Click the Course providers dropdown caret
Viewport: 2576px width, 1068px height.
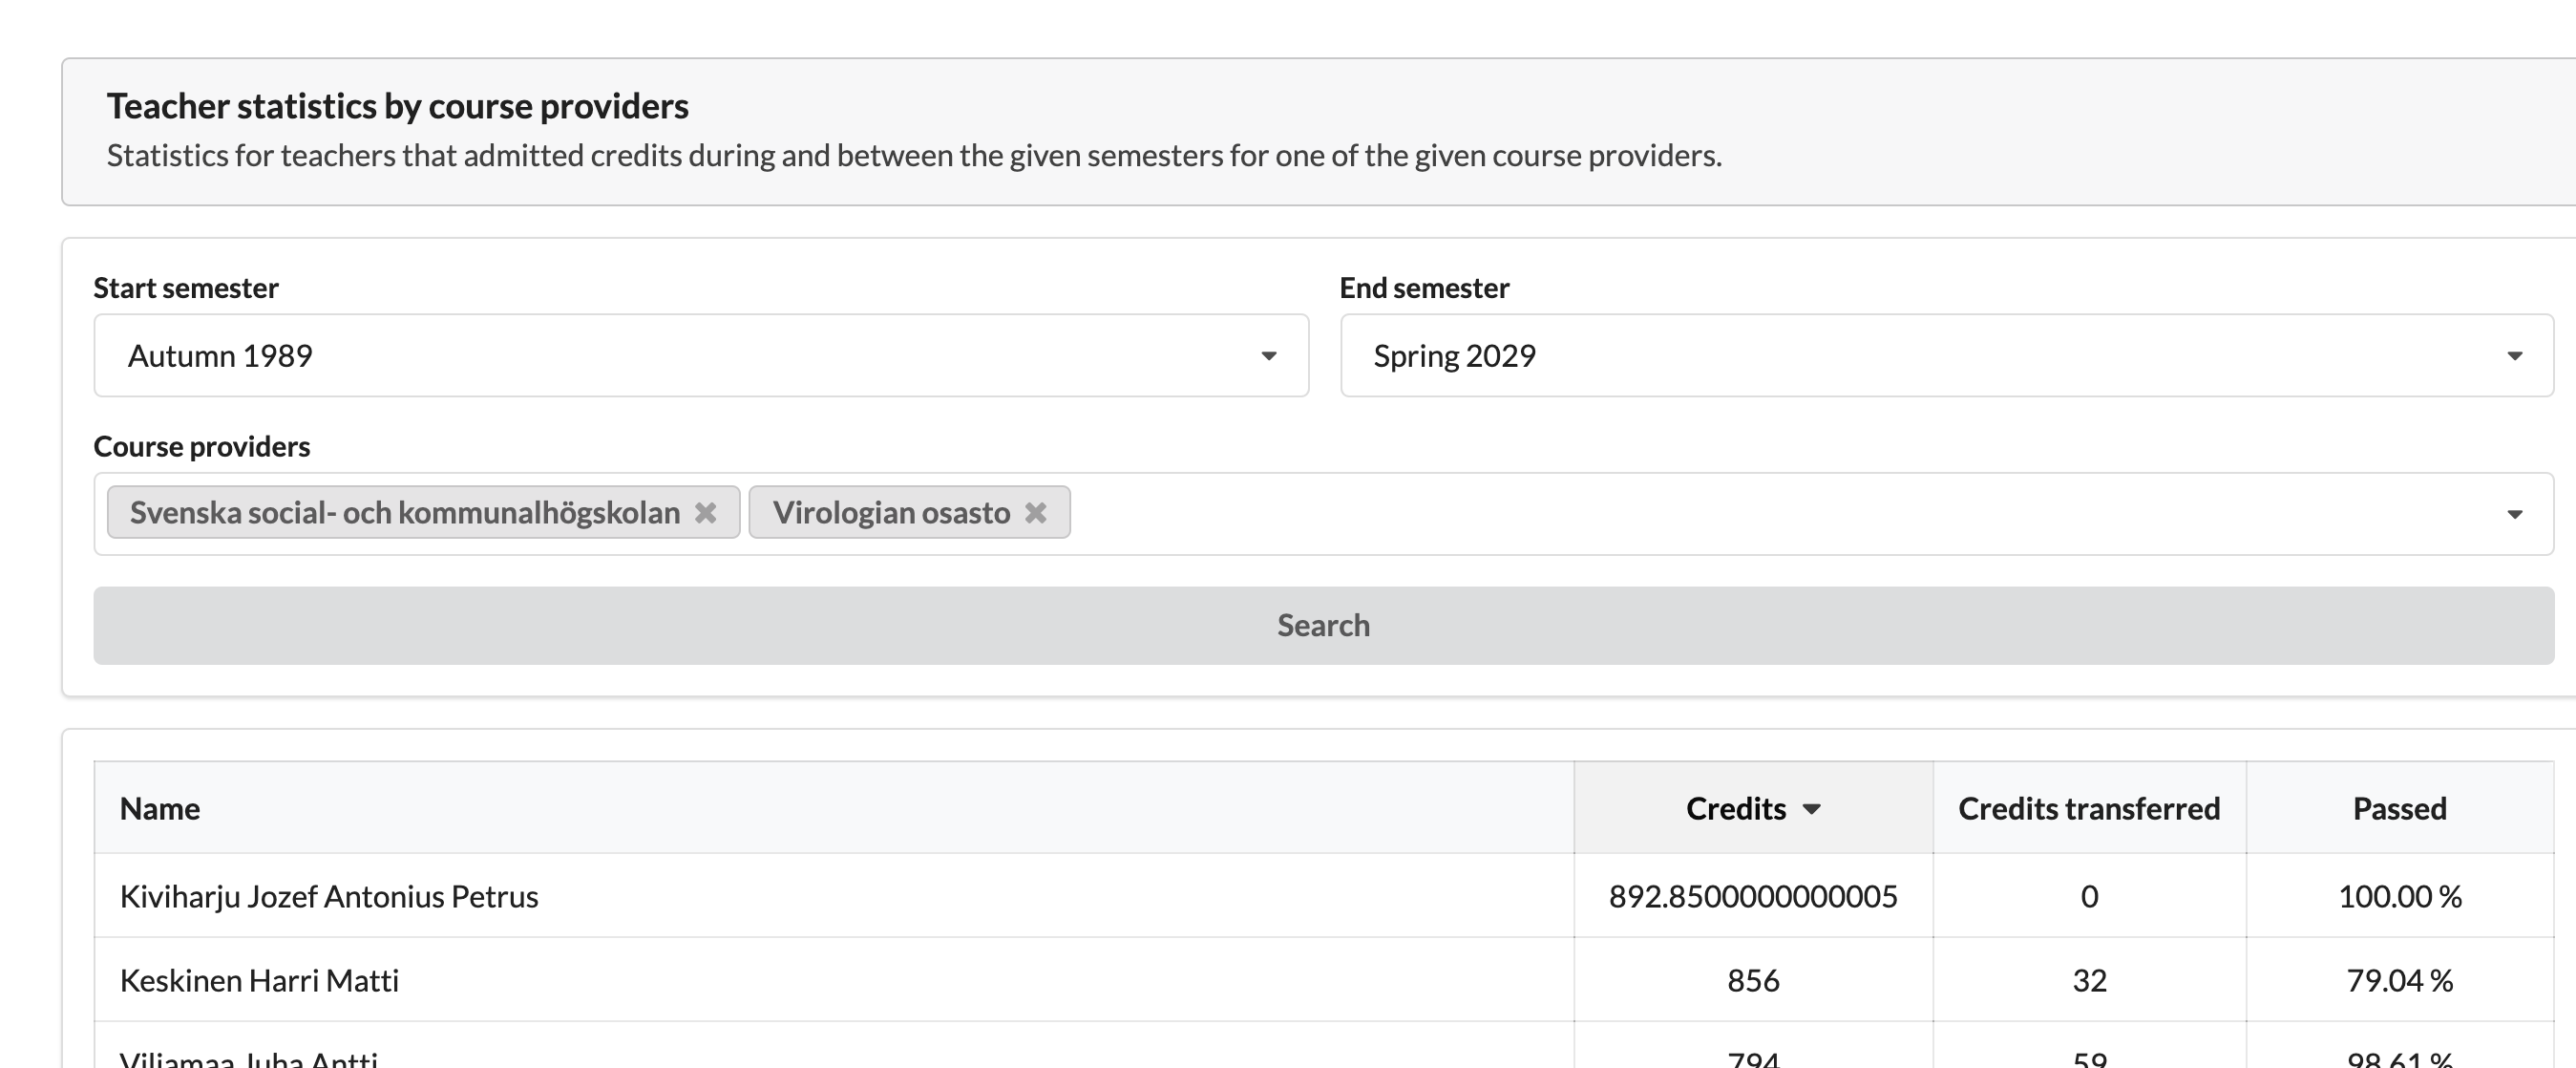(x=2513, y=514)
